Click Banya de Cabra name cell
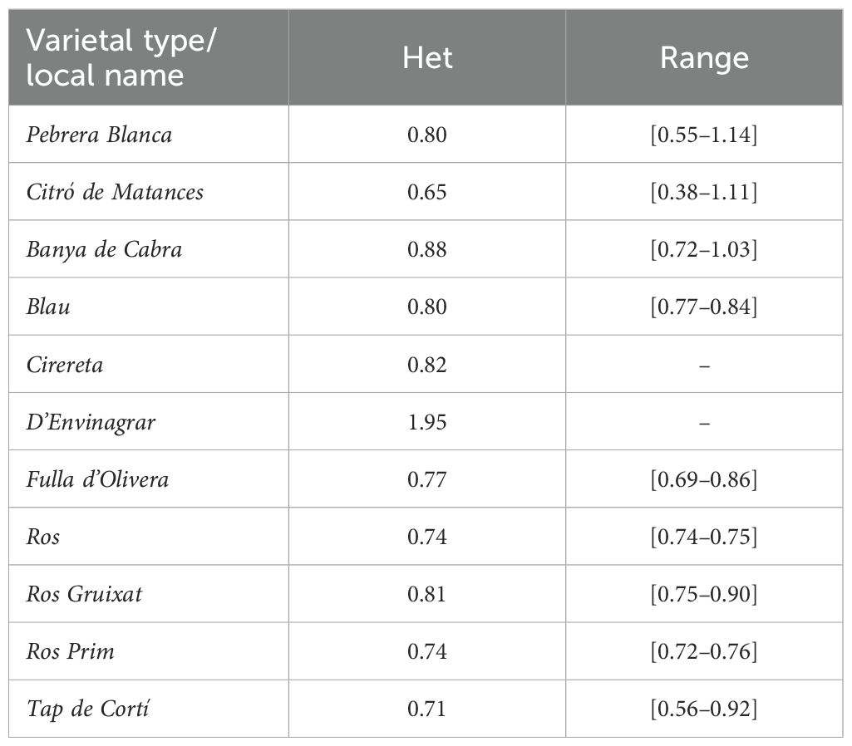 pyautogui.click(x=104, y=250)
